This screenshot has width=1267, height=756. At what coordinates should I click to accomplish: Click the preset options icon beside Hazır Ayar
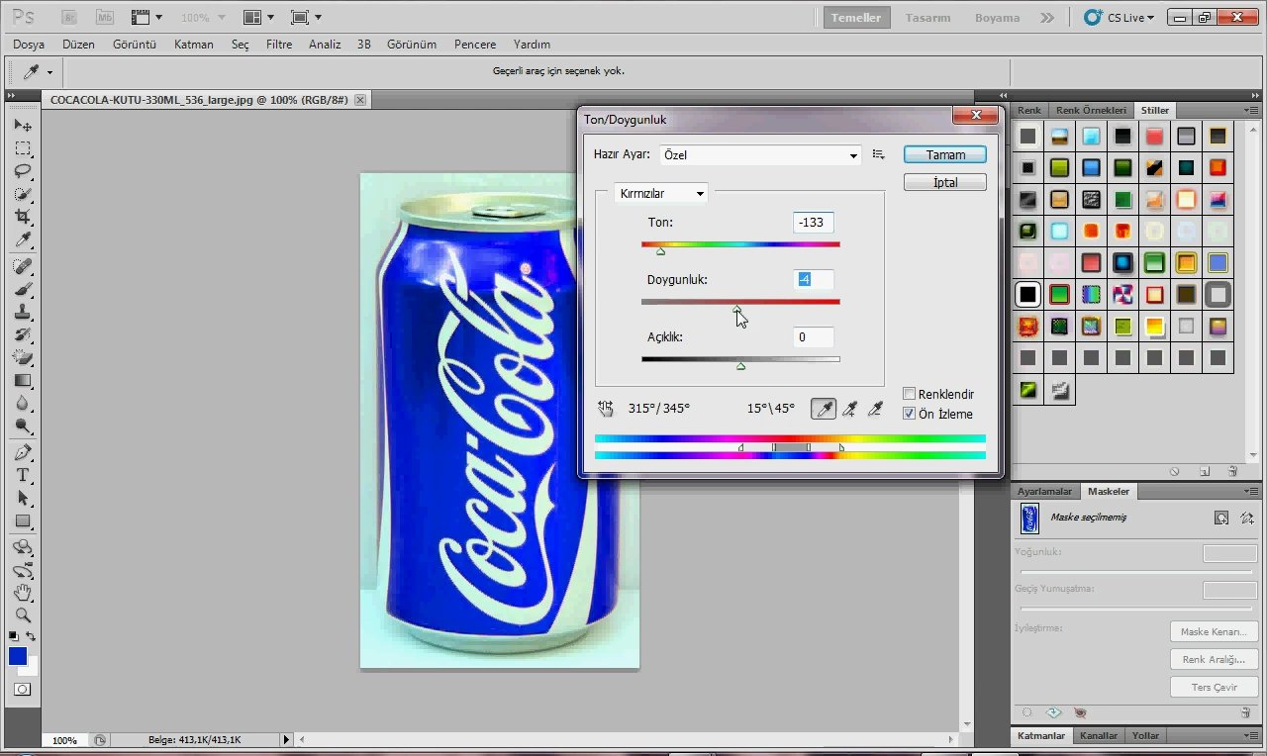[878, 154]
